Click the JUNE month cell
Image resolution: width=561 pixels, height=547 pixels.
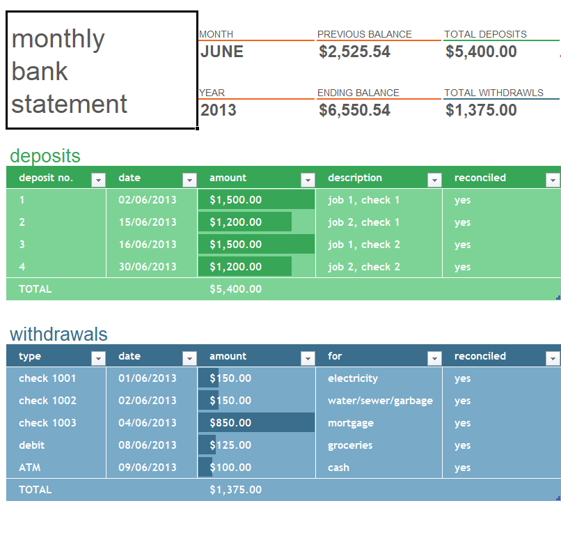[x=222, y=52]
